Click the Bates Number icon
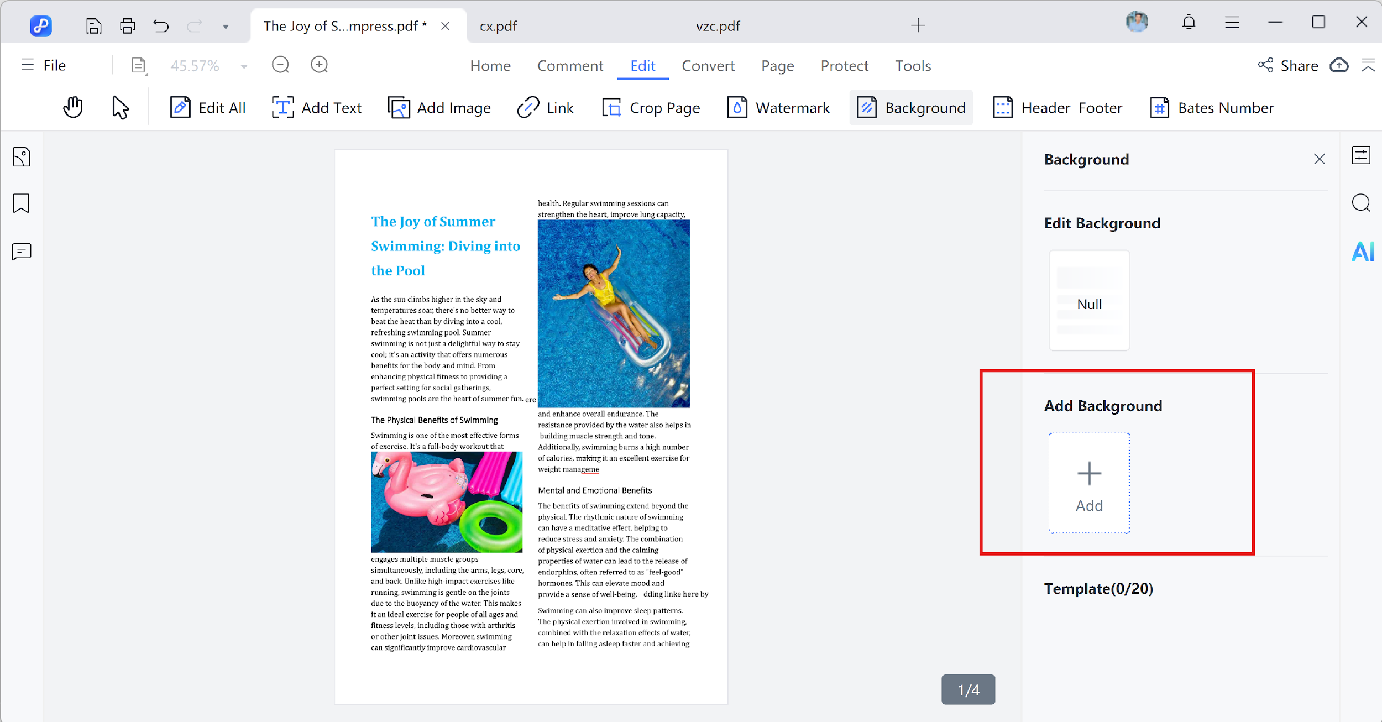This screenshot has width=1382, height=722. (1159, 108)
